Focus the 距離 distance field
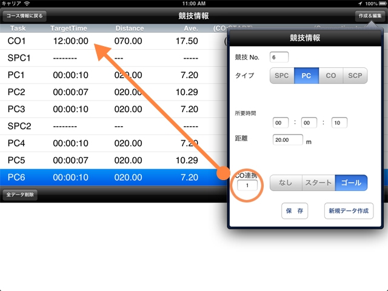Viewport: 388px width, 291px height. click(287, 139)
